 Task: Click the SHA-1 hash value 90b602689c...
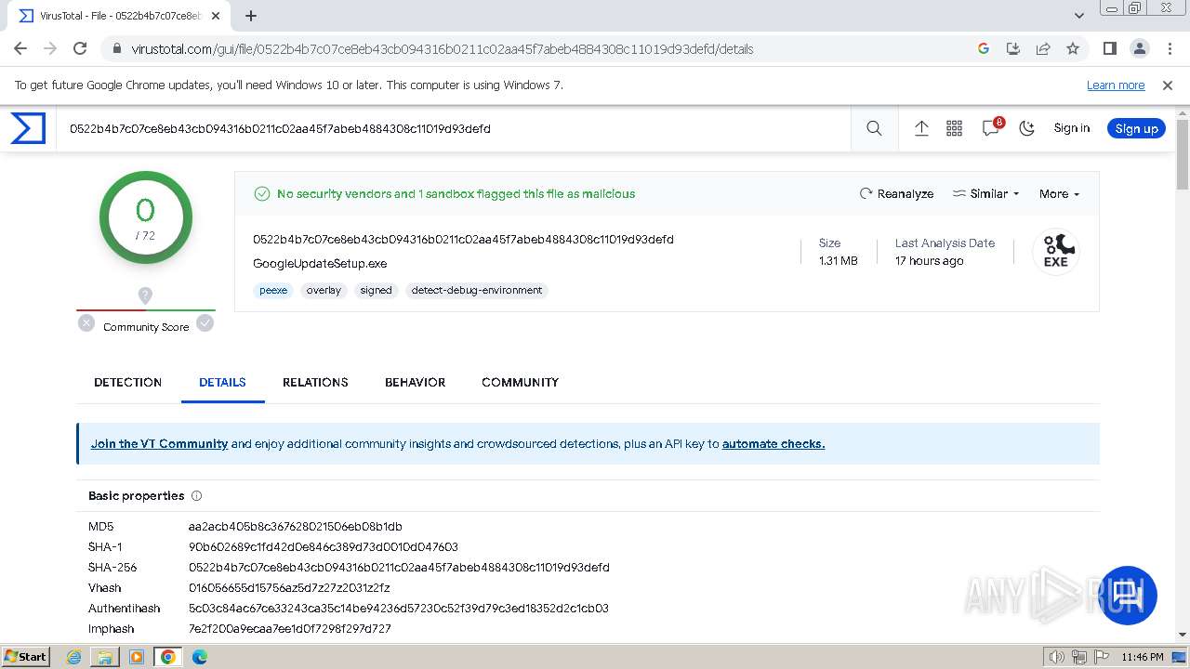pos(324,547)
